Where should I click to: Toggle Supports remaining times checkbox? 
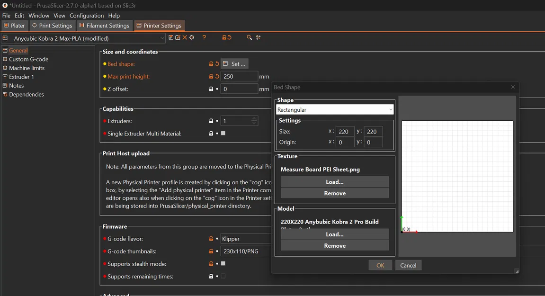[x=223, y=276]
